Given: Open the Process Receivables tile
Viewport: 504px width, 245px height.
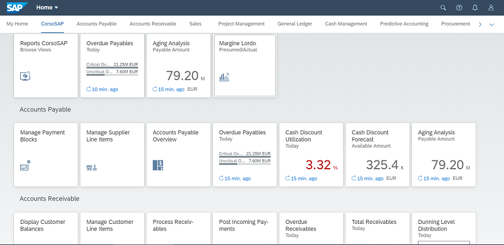Looking at the screenshot, I should [178, 228].
